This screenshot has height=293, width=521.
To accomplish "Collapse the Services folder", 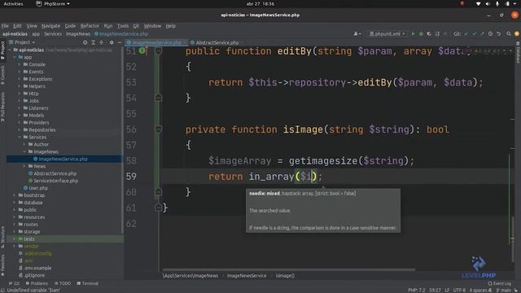I will tap(20, 138).
